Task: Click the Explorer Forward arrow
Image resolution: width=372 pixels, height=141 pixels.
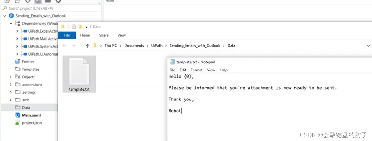Action: (73, 46)
